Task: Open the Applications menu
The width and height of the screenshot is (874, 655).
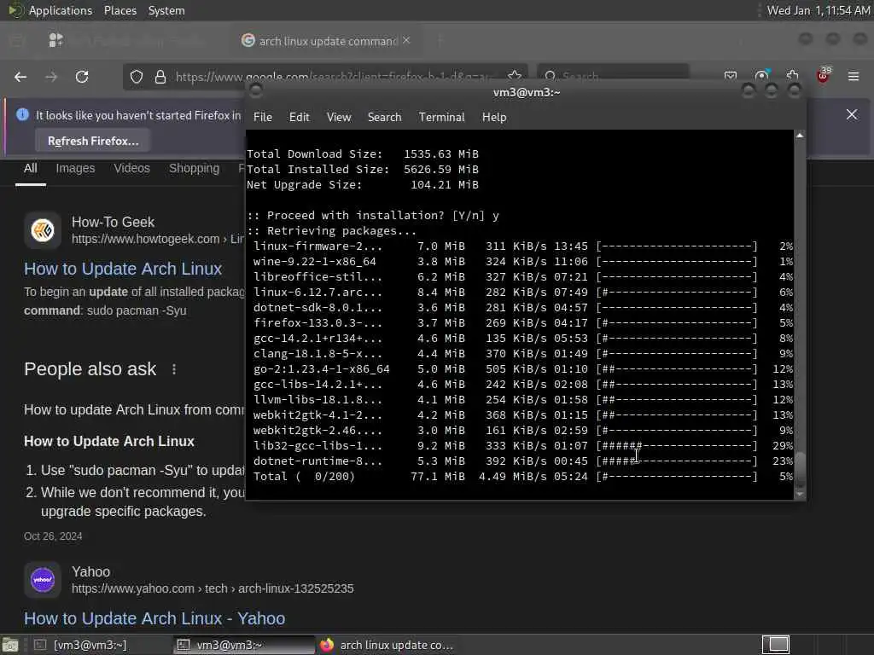Action: (x=61, y=10)
